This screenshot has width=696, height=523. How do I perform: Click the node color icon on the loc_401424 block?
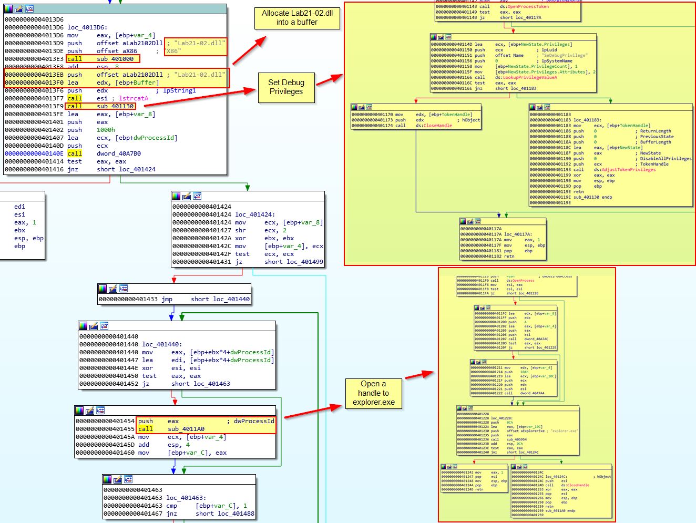pos(176,196)
